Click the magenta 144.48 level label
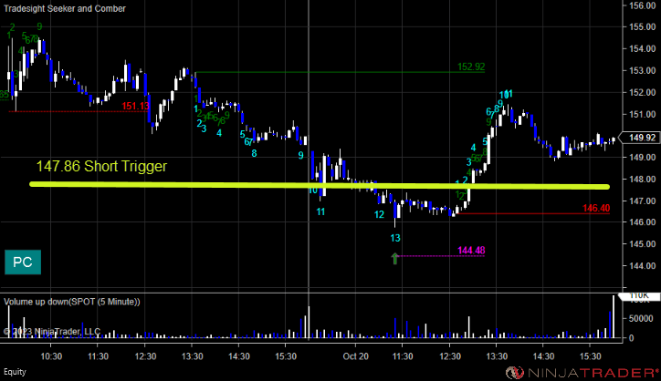The height and width of the screenshot is (381, 661). (x=471, y=251)
